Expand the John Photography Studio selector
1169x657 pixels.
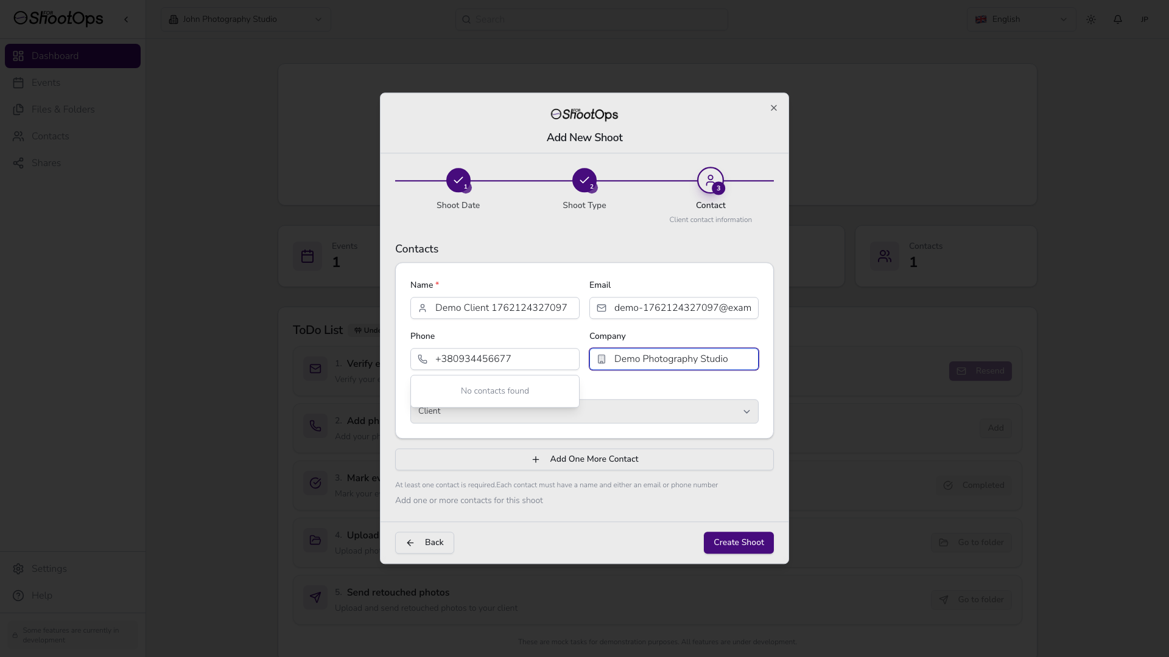[245, 19]
